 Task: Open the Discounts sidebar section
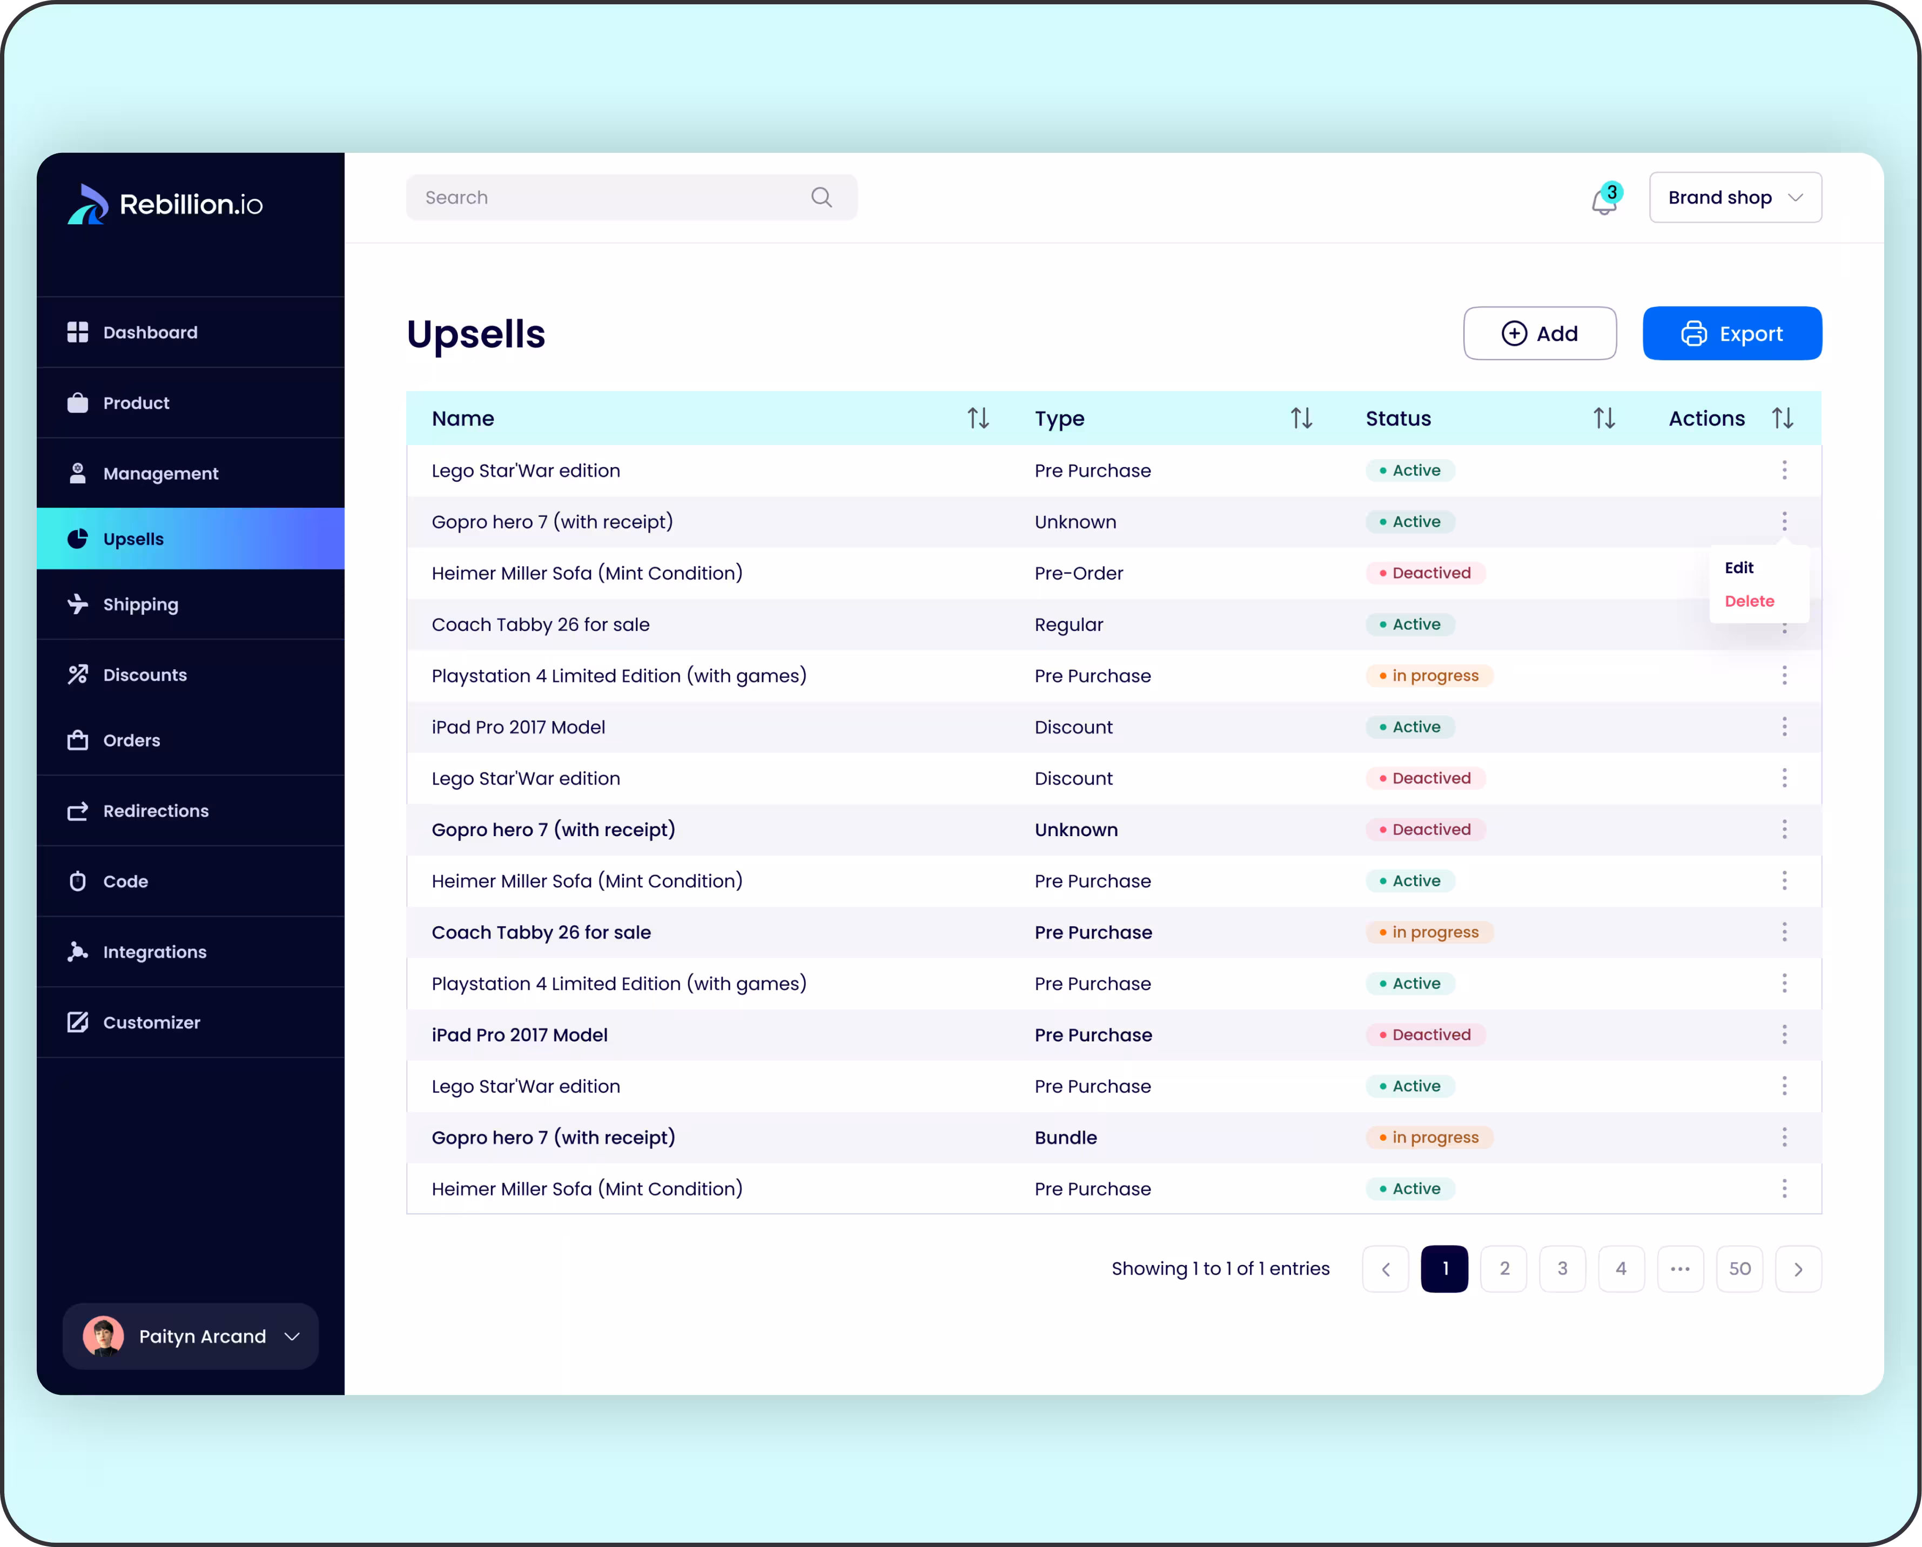144,675
